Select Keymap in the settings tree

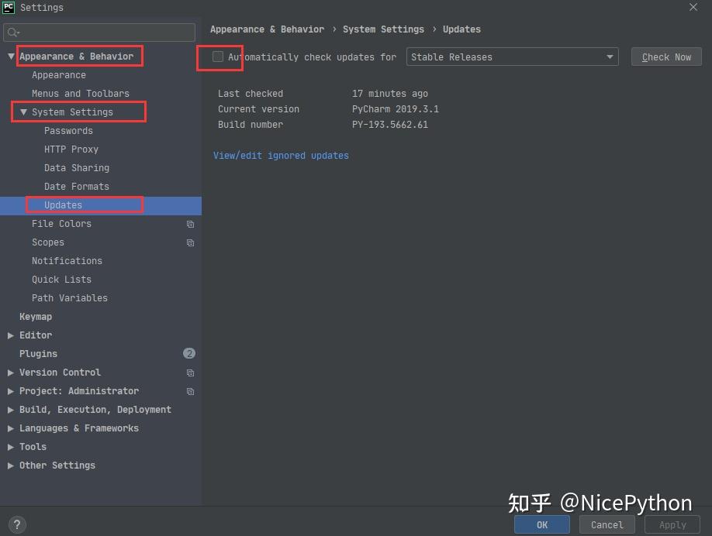[x=36, y=317]
